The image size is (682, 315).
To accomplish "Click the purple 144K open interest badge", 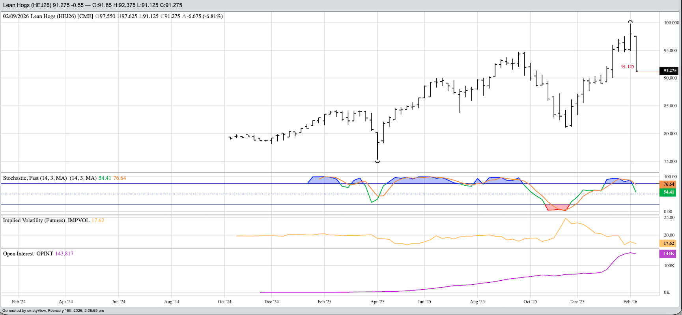I will click(668, 253).
